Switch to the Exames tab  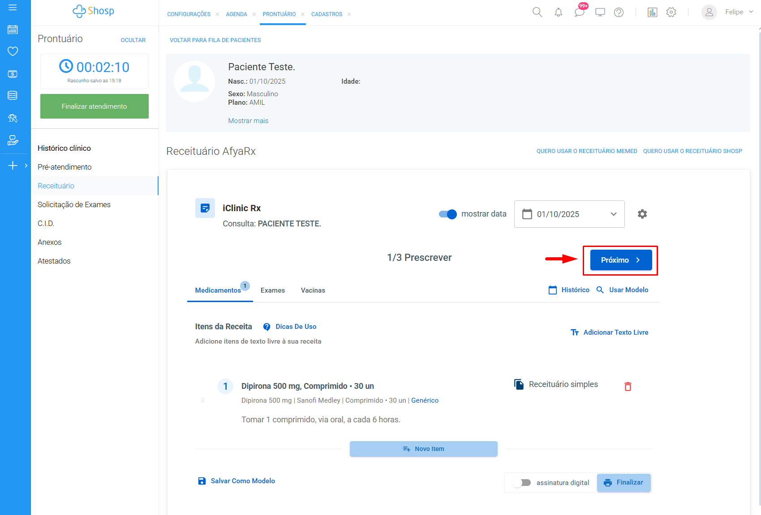272,290
